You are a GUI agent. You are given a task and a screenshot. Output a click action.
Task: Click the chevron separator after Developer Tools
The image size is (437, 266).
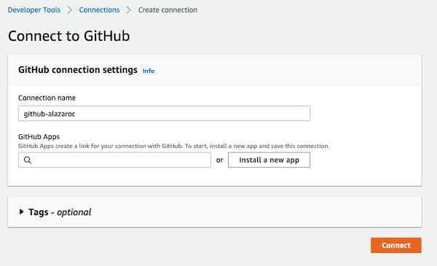[70, 10]
